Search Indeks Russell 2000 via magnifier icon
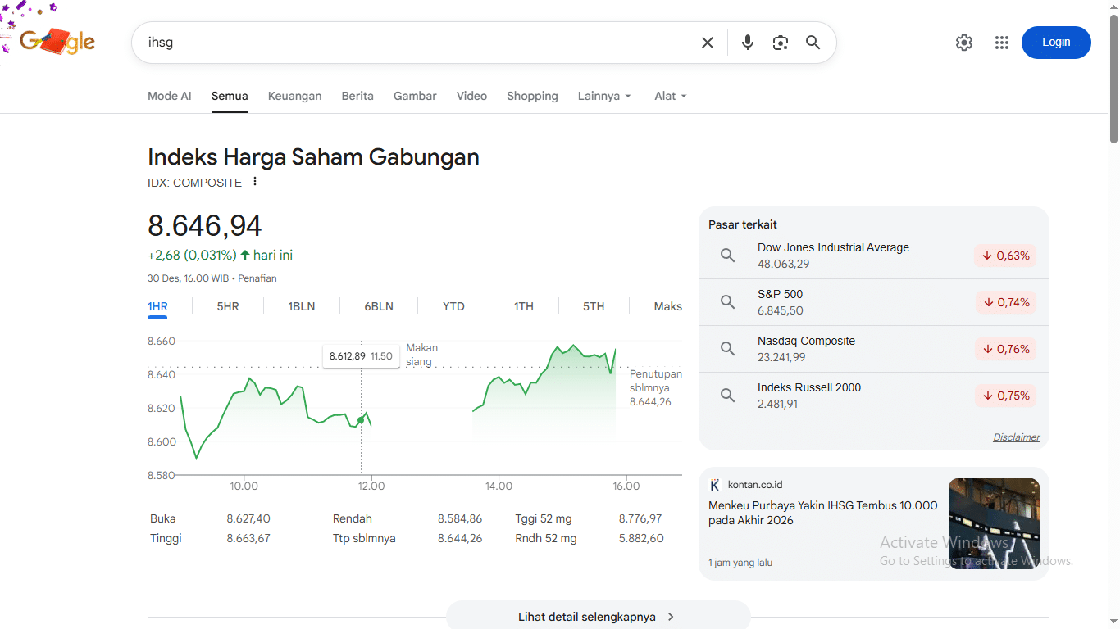Image resolution: width=1120 pixels, height=629 pixels. 727,396
